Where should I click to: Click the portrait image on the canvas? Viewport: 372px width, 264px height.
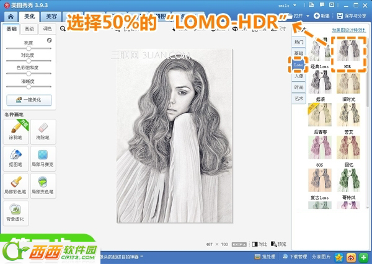(x=175, y=136)
